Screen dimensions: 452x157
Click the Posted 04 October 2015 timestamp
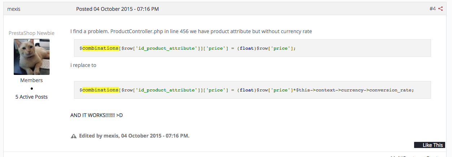coord(117,9)
